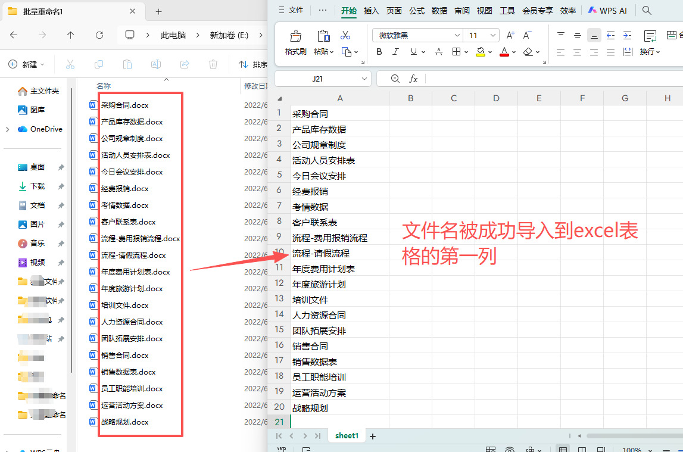Add a new sheet with plus icon
This screenshot has width=683, height=452.
coord(373,437)
